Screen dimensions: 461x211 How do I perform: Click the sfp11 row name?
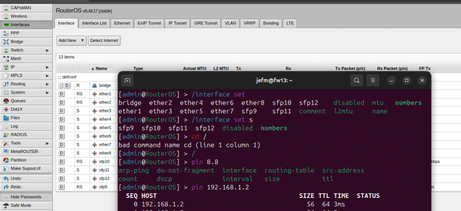104,170
